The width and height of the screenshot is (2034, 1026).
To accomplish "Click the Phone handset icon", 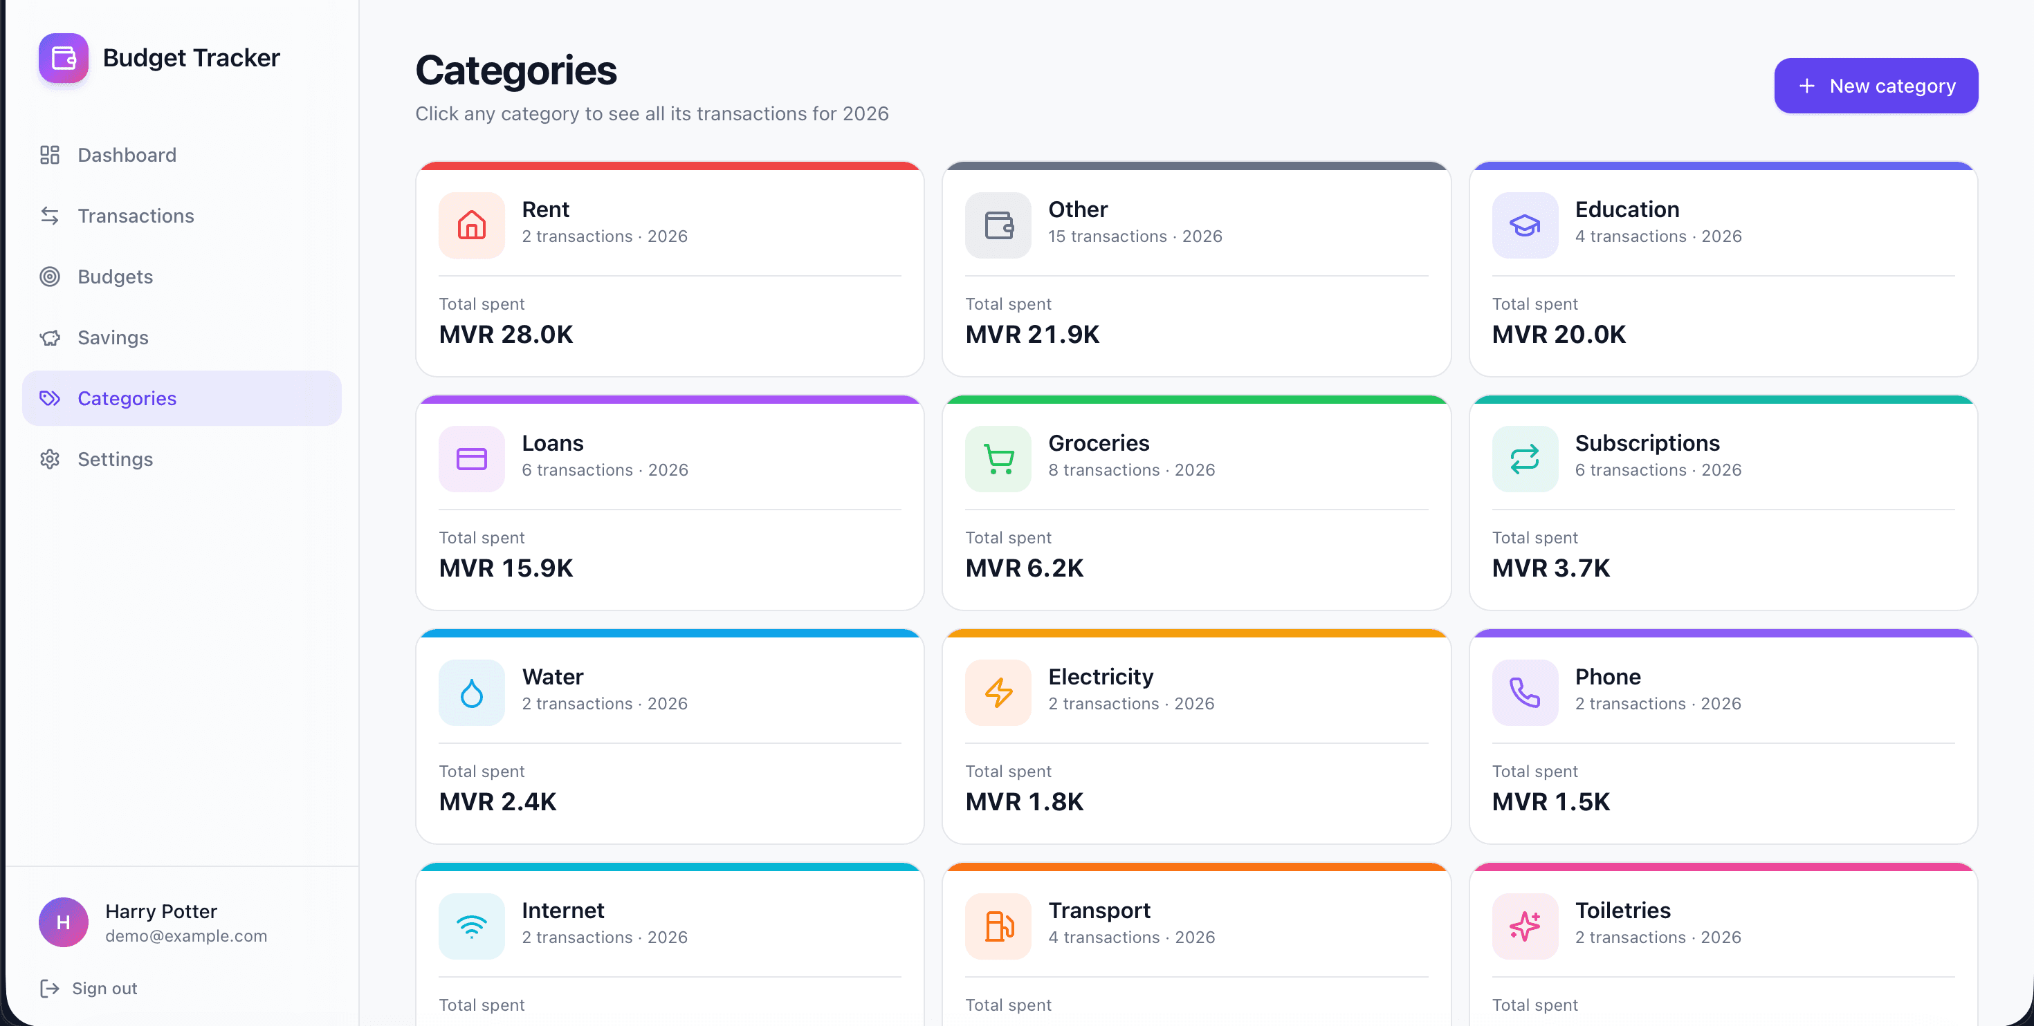I will [x=1525, y=692].
